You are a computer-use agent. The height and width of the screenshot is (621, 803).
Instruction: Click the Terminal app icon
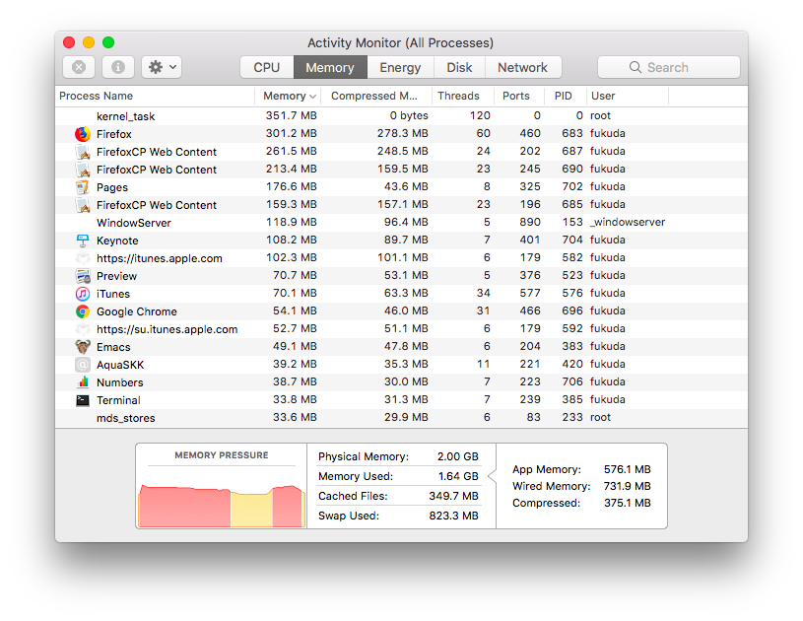point(83,400)
